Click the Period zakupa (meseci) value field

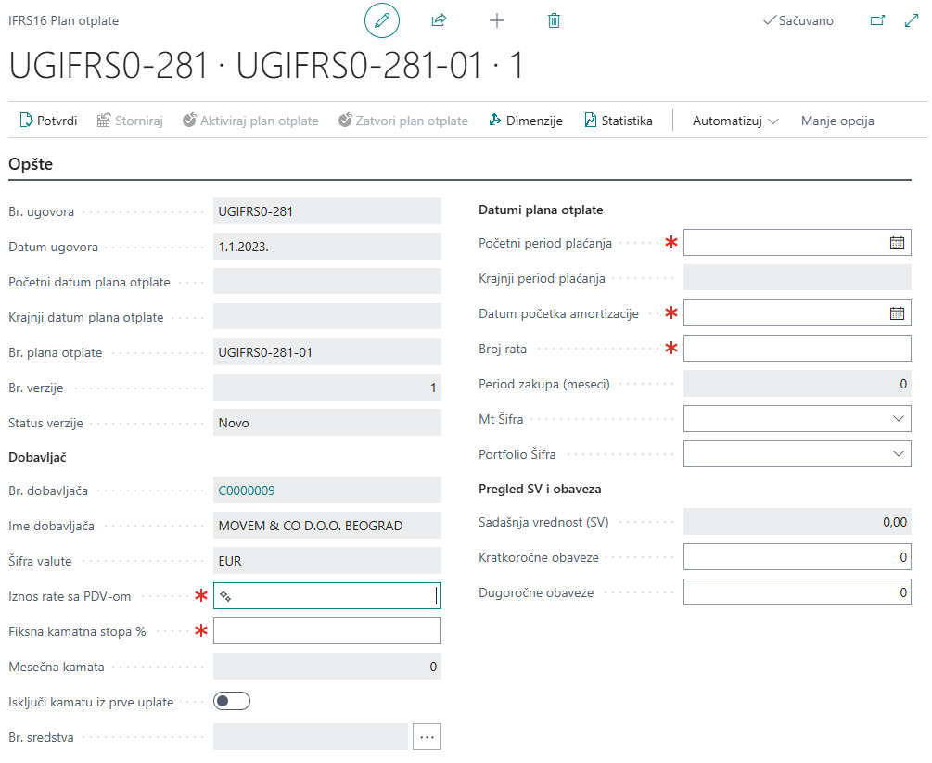pyautogui.click(x=798, y=383)
